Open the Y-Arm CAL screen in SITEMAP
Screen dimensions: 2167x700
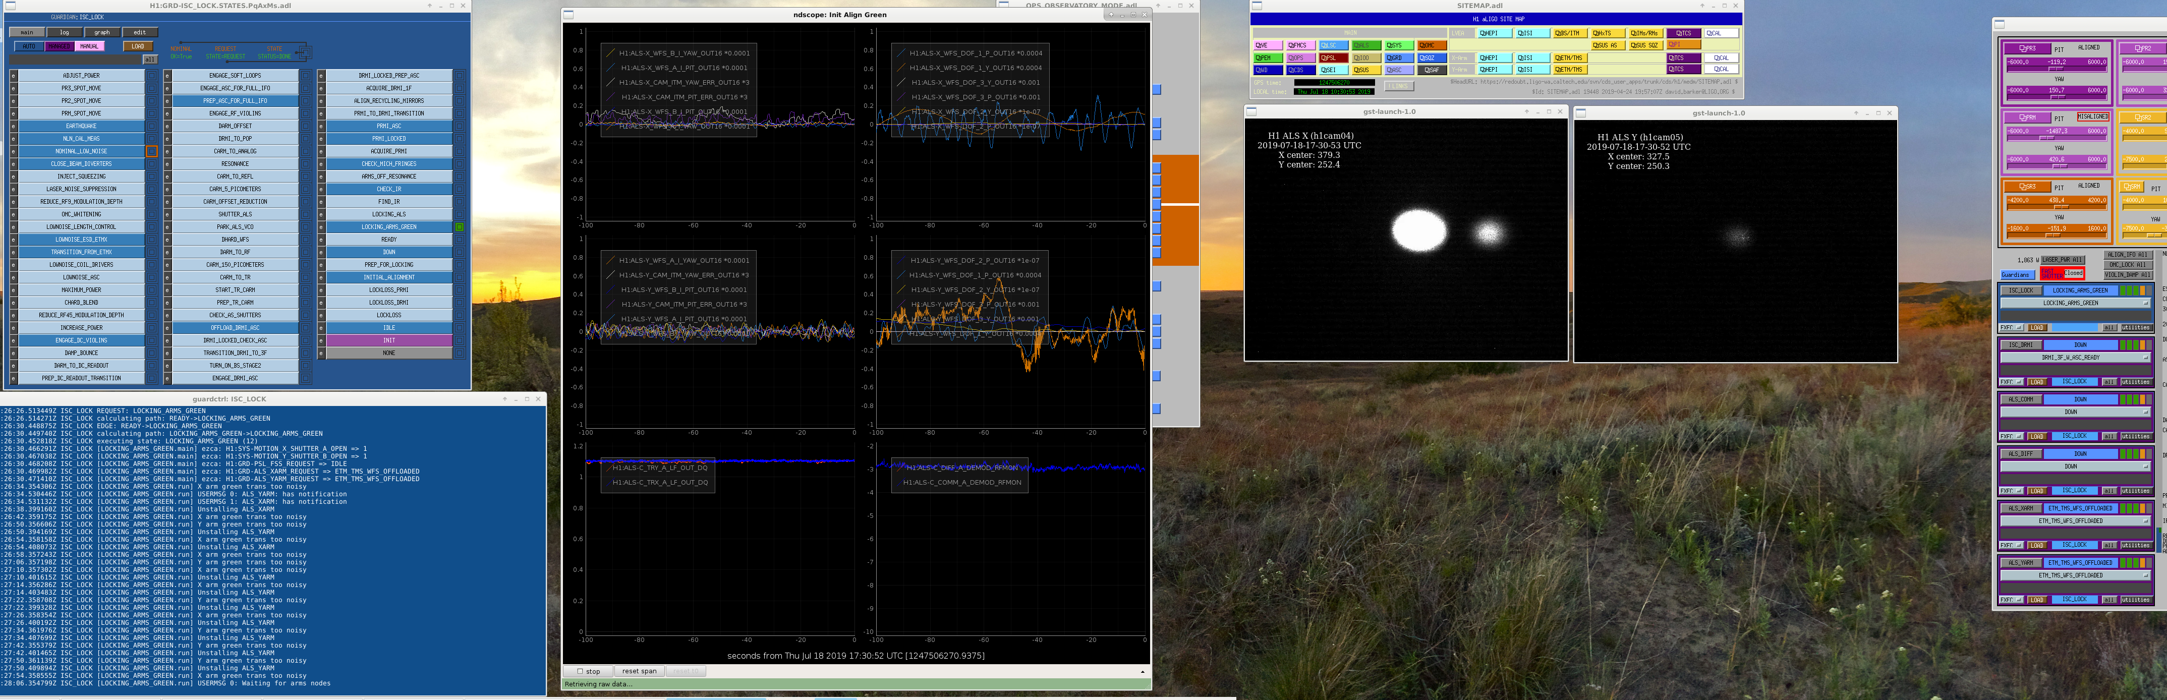[x=1722, y=69]
